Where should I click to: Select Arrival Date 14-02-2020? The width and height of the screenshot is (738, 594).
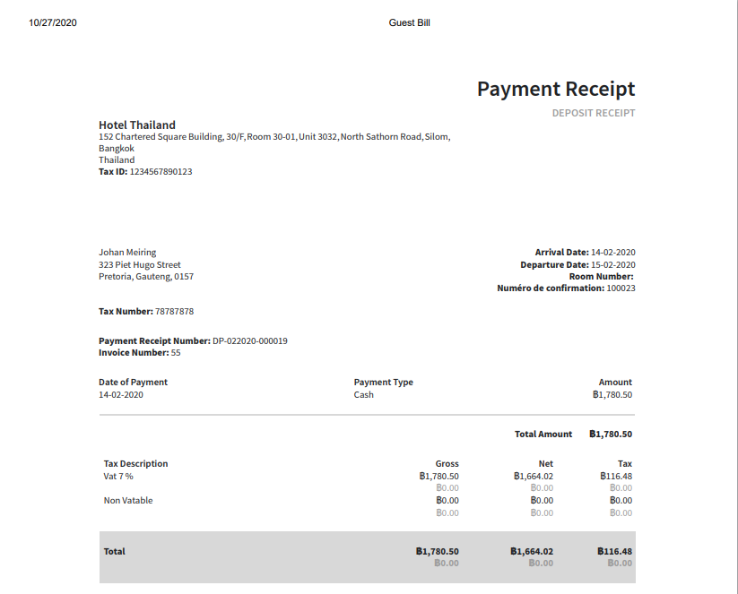pyautogui.click(x=585, y=253)
